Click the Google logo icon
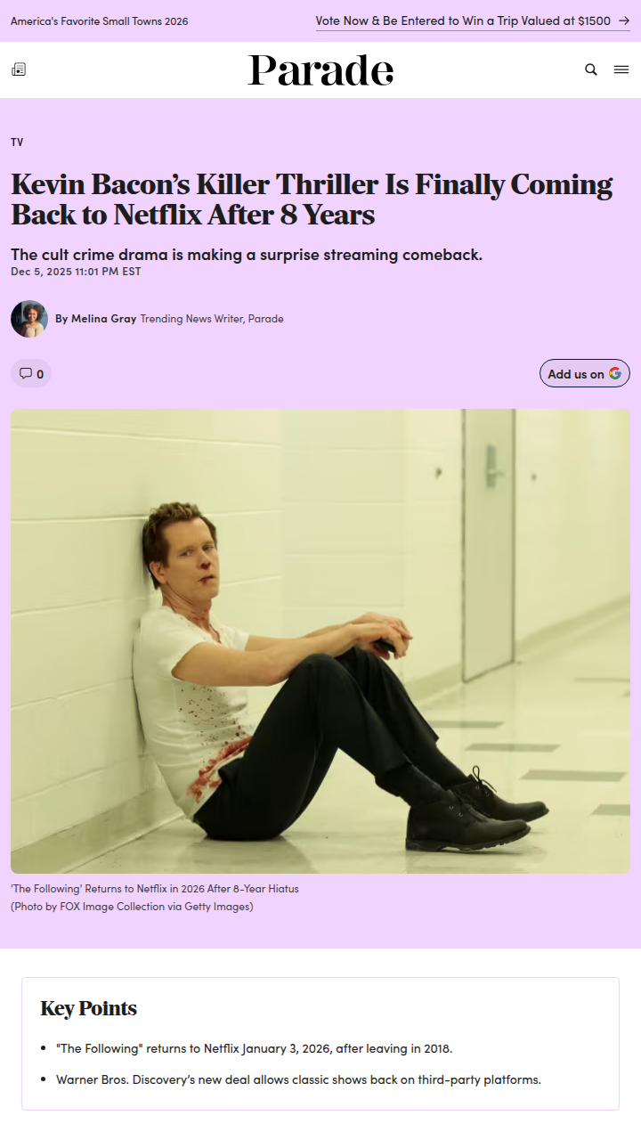Image resolution: width=641 pixels, height=1140 pixels. pos(615,373)
